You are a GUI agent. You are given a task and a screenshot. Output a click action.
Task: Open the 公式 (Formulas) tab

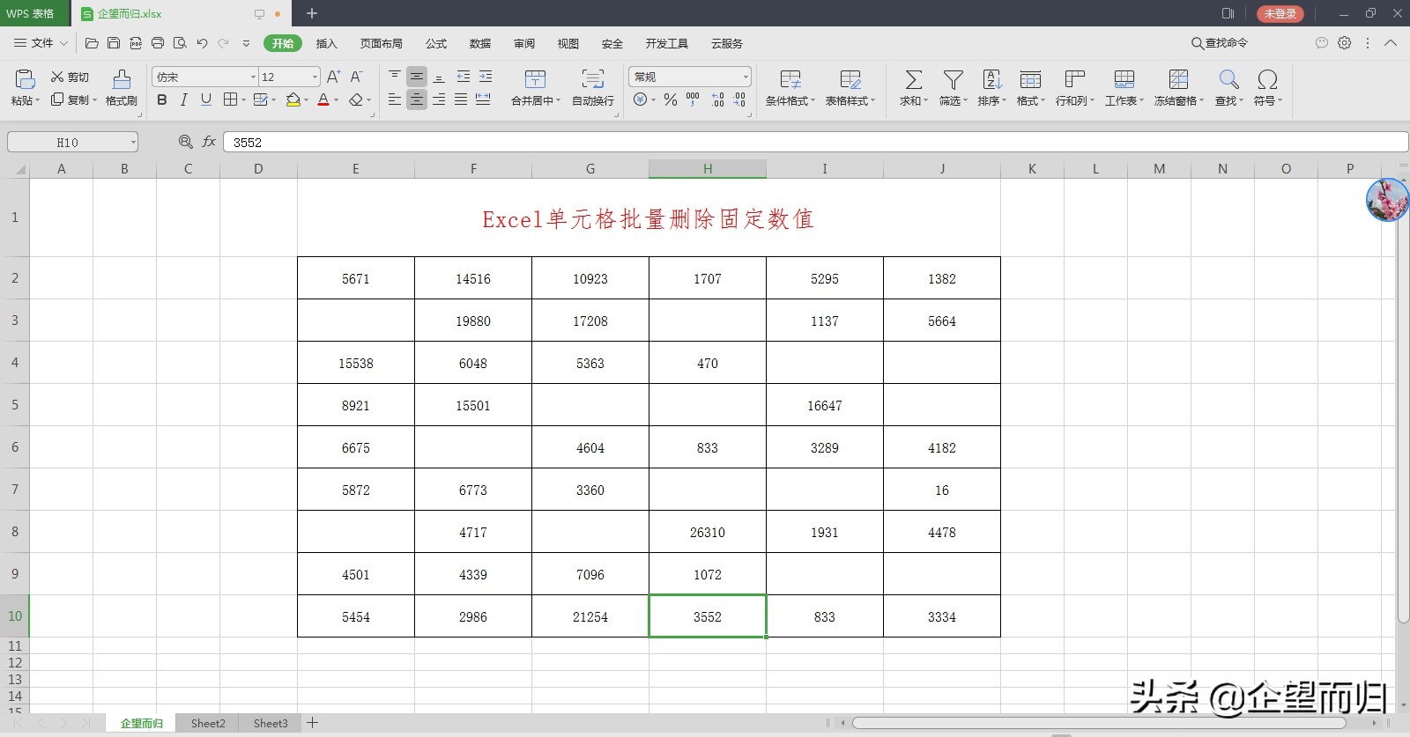[436, 43]
